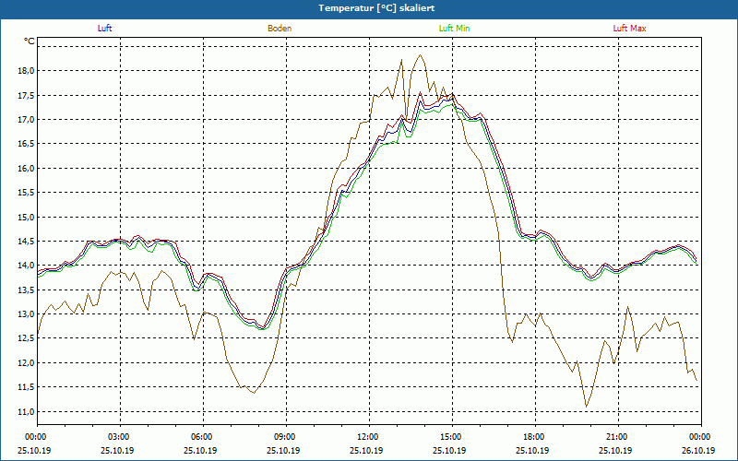
Task: Click the green Luft Min legend label
Action: tap(454, 29)
